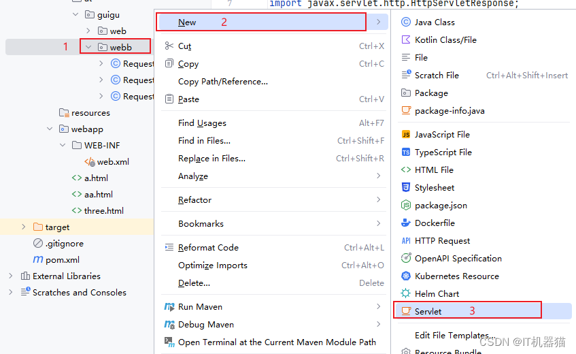Choose Find Usages from context menu
This screenshot has width=576, height=354.
pos(202,123)
